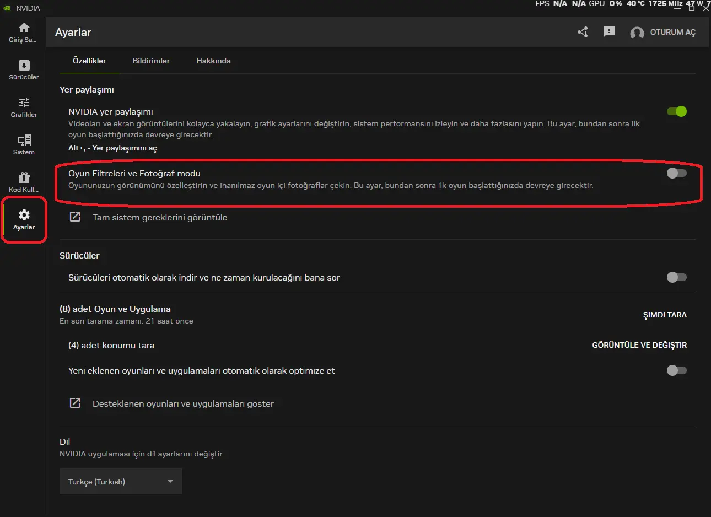Image resolution: width=711 pixels, height=517 pixels.
Task: Click the "Oyun Filtreleri ve Fotoğraf modu" label
Action: [x=134, y=173]
